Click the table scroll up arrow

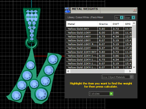tap(134, 23)
